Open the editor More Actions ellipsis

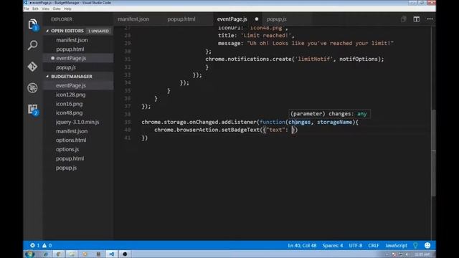pos(430,19)
